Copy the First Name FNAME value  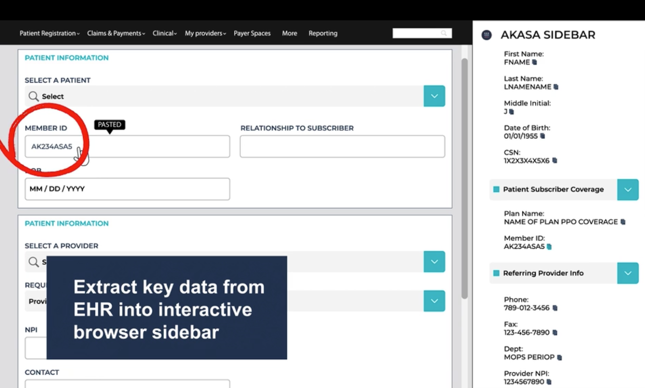(535, 62)
